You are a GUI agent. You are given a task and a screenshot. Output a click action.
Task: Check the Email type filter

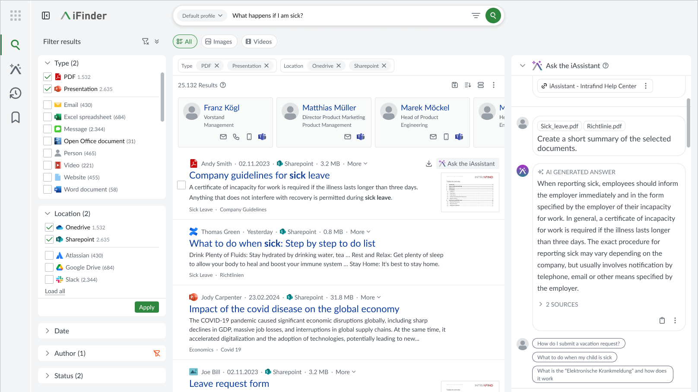pyautogui.click(x=48, y=105)
